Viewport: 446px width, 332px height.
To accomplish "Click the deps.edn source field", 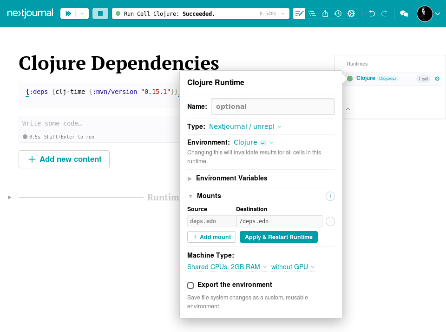I will 212,221.
